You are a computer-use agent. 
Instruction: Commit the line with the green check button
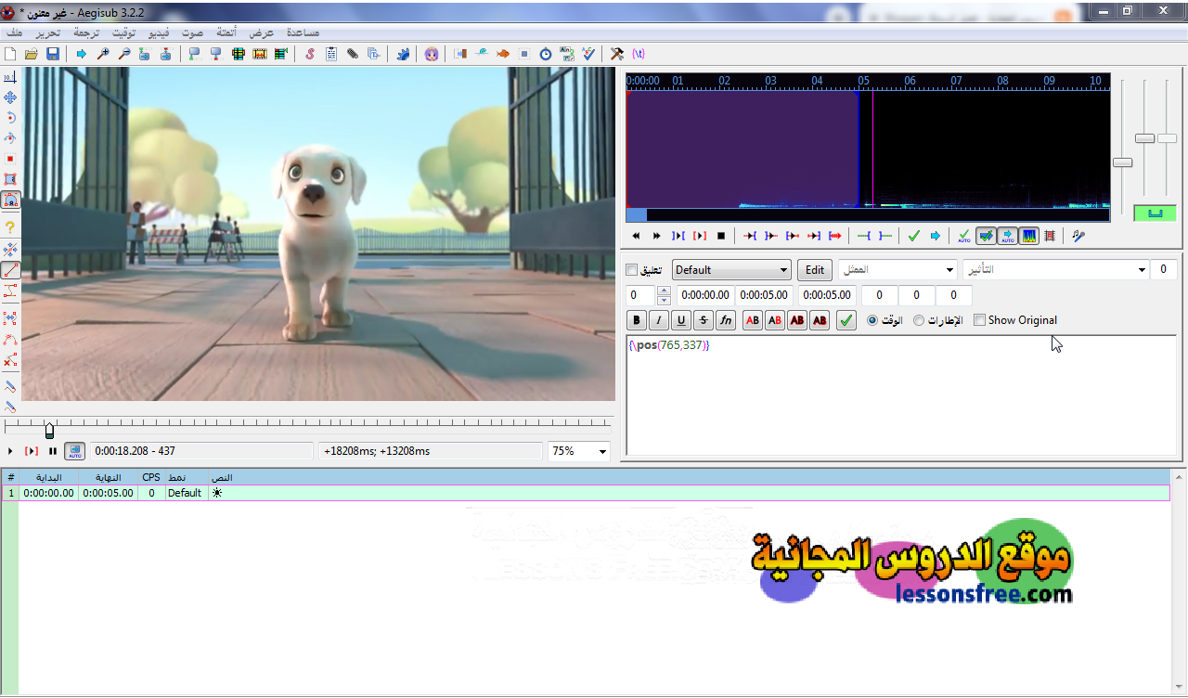846,320
